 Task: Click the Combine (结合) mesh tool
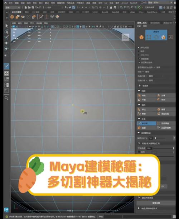point(146,95)
